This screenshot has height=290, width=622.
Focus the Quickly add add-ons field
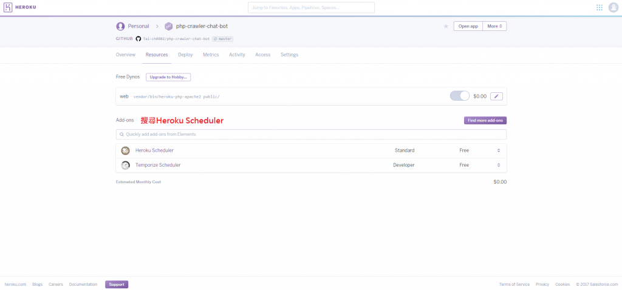click(312, 134)
